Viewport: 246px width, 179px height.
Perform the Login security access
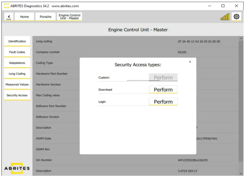click(x=163, y=102)
